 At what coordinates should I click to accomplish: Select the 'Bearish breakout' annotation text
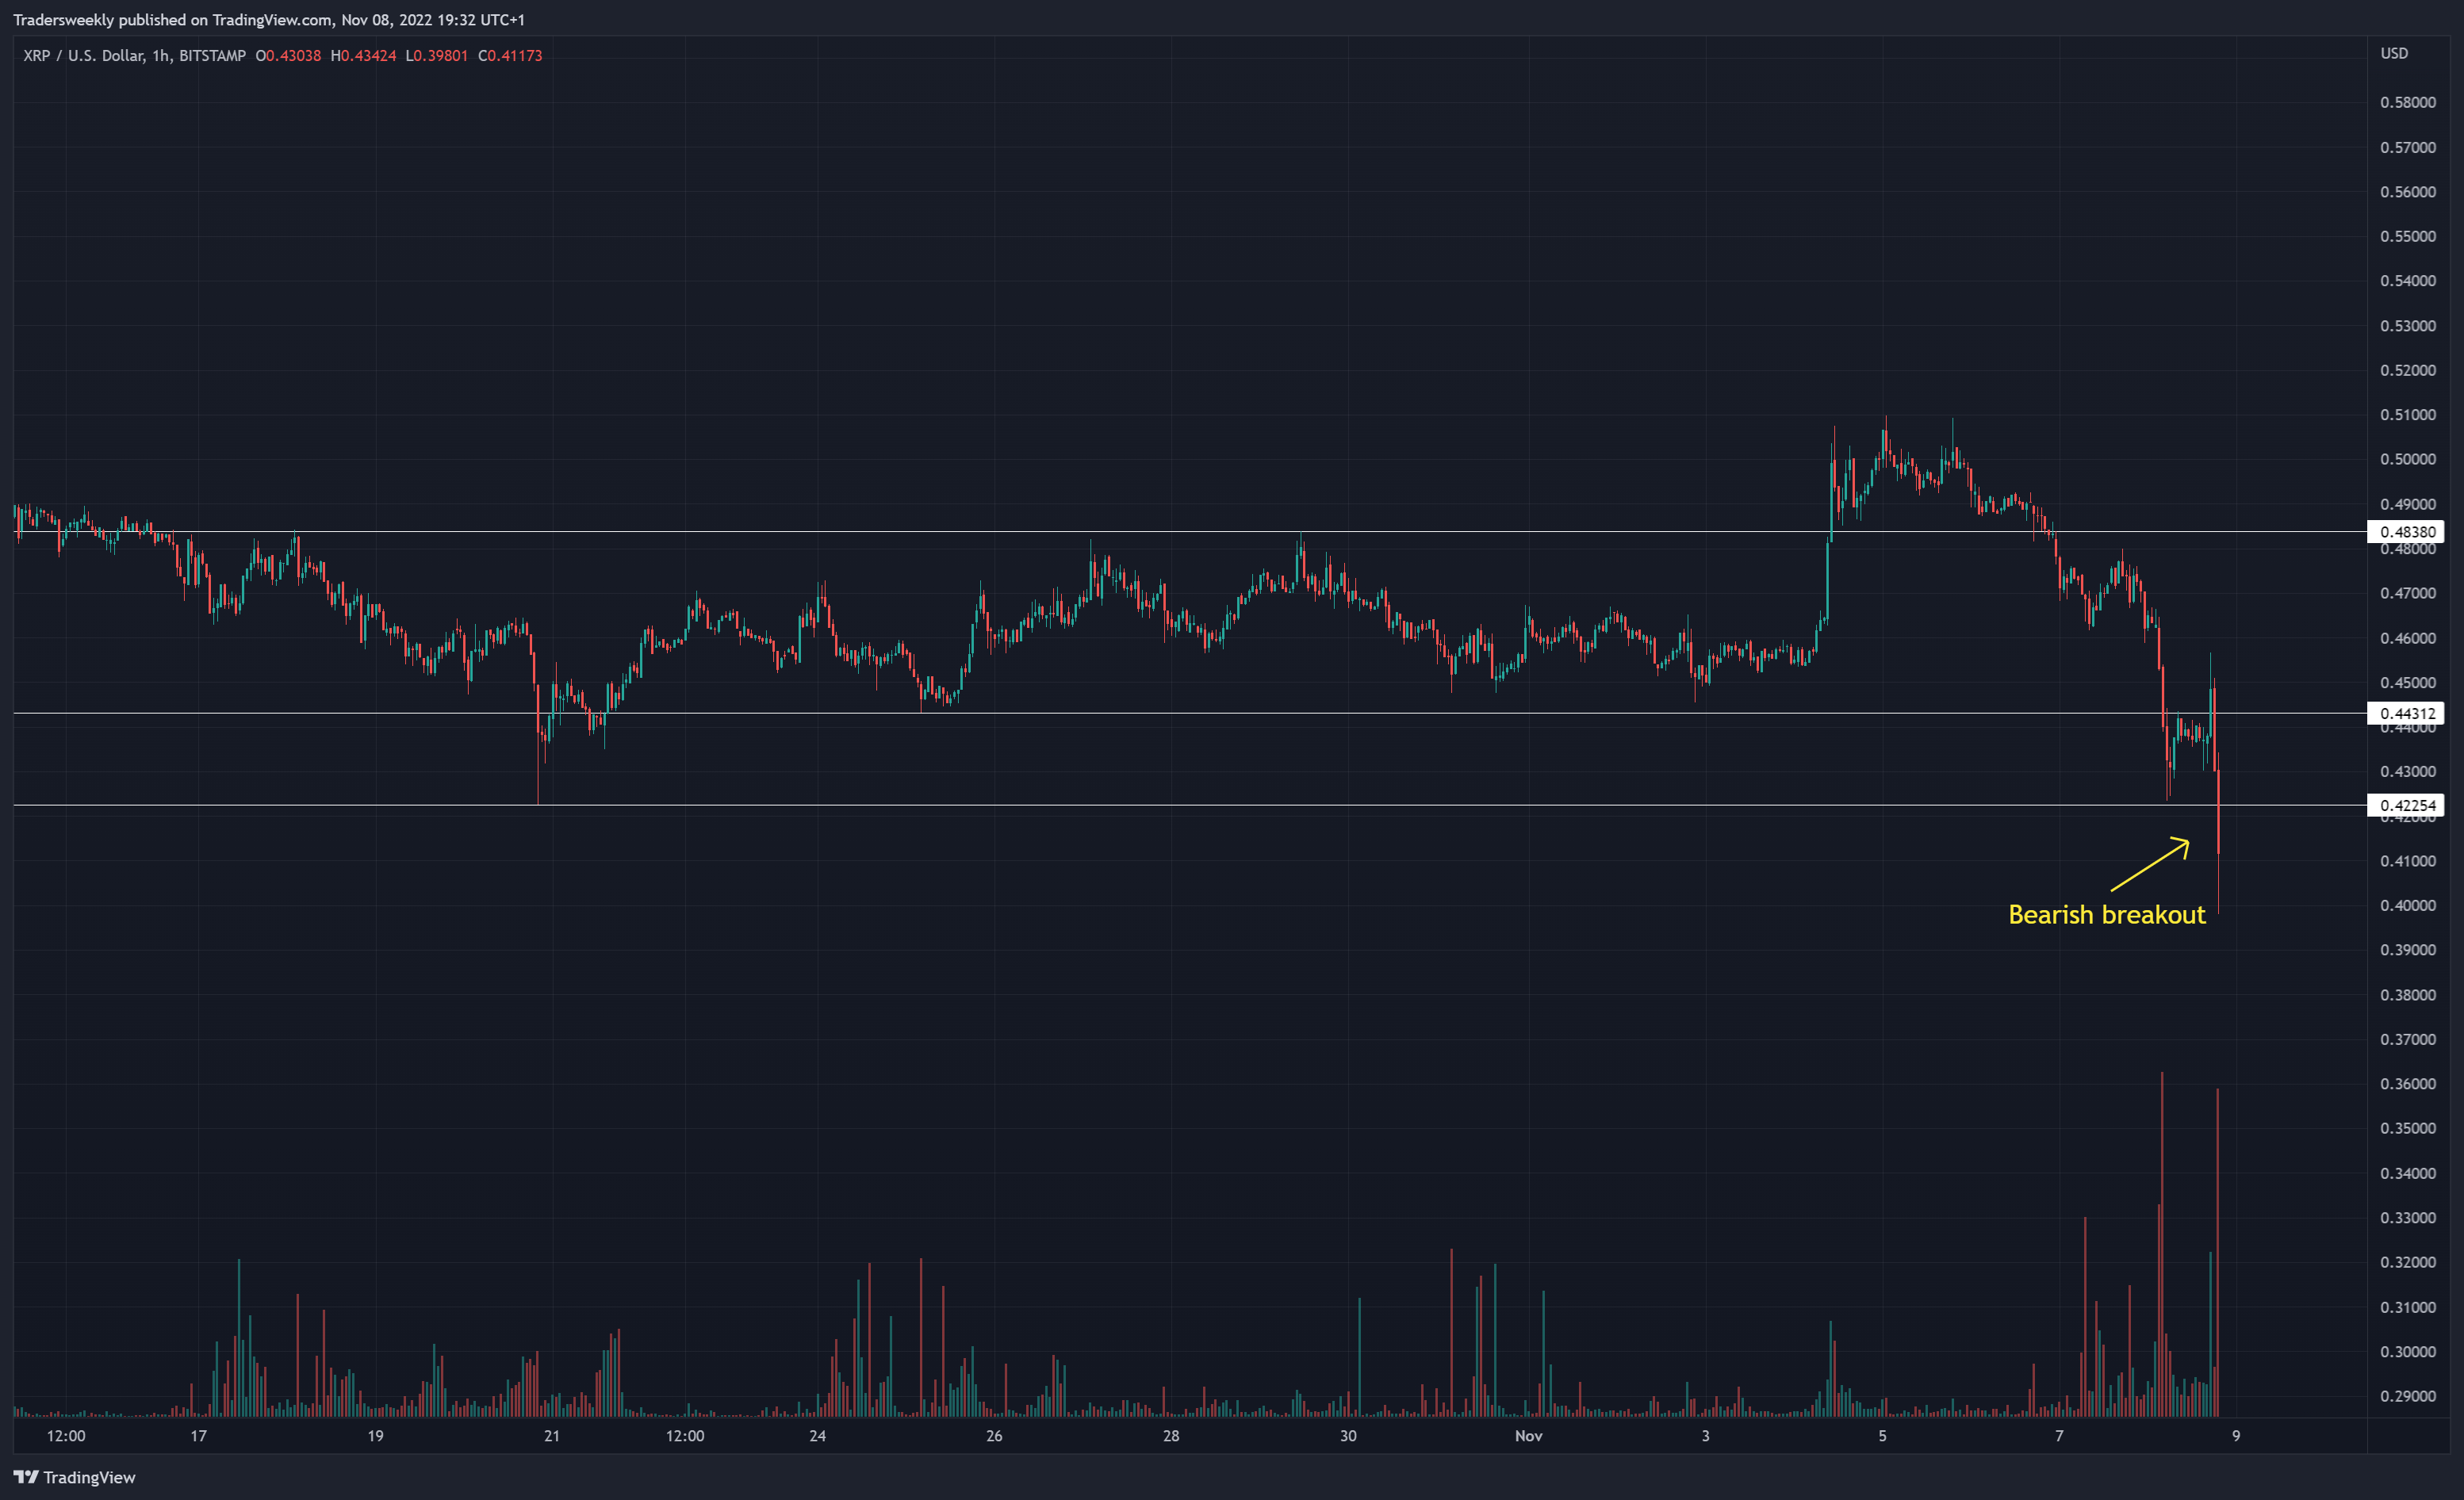pos(2106,915)
